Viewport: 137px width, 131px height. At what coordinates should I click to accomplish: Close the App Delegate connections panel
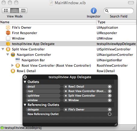click(x=25, y=77)
